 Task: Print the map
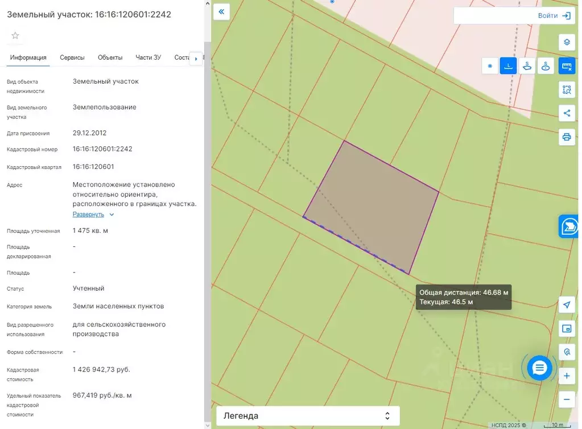tap(567, 137)
